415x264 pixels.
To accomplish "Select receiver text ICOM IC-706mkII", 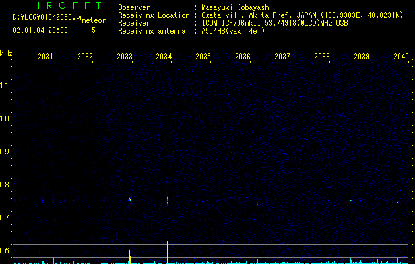I will coord(232,23).
